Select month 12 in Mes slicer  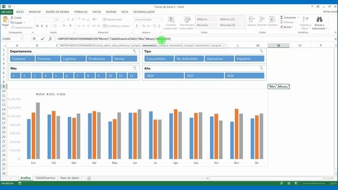(133, 75)
